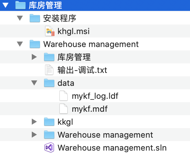
Task: Click the khgl.msi installer file icon
Action: [x=50, y=31]
